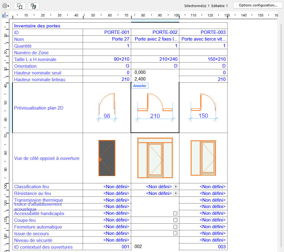284x252 pixels.
Task: Expand the Classification feu value picker arrow
Action: (176, 186)
